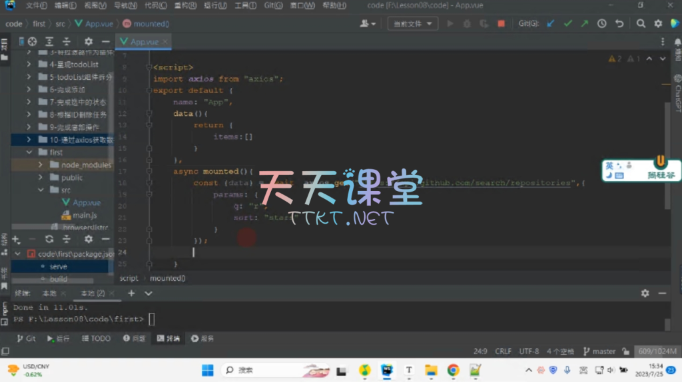Click the Git push arrow icon

584,23
